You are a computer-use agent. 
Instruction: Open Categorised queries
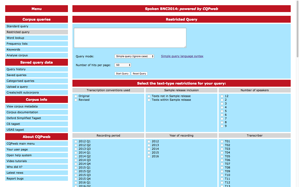pyautogui.click(x=37, y=81)
